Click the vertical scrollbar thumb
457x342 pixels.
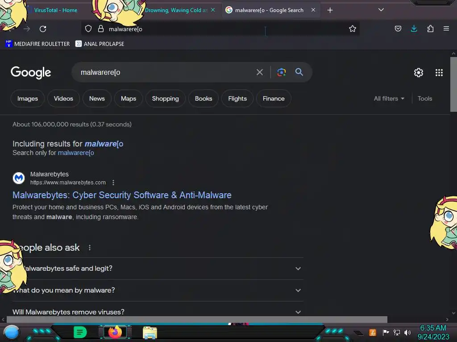tap(453, 84)
